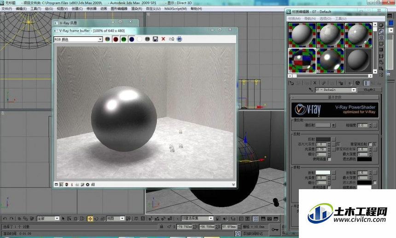This screenshot has width=396, height=238.
Task: Click Reset Map/Material X icon
Action: 314,83
